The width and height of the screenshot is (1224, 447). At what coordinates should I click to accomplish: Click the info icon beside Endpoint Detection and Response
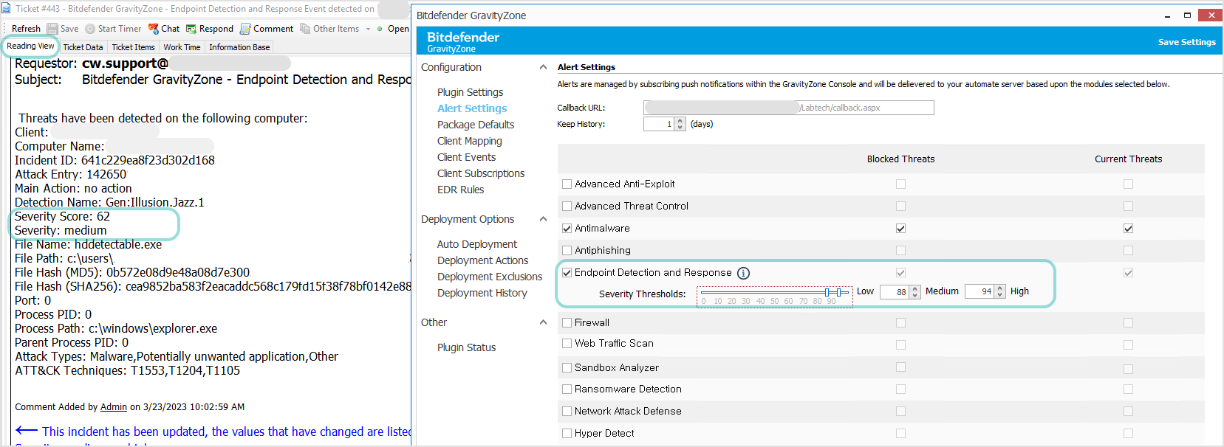(x=744, y=273)
